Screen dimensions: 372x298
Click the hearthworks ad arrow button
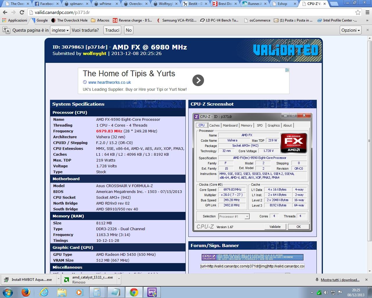coord(198,80)
